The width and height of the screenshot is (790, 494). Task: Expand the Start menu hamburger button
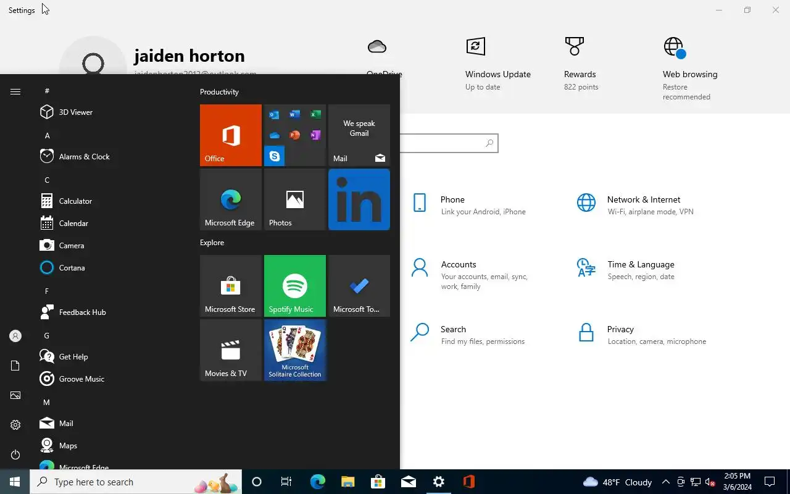tap(15, 91)
